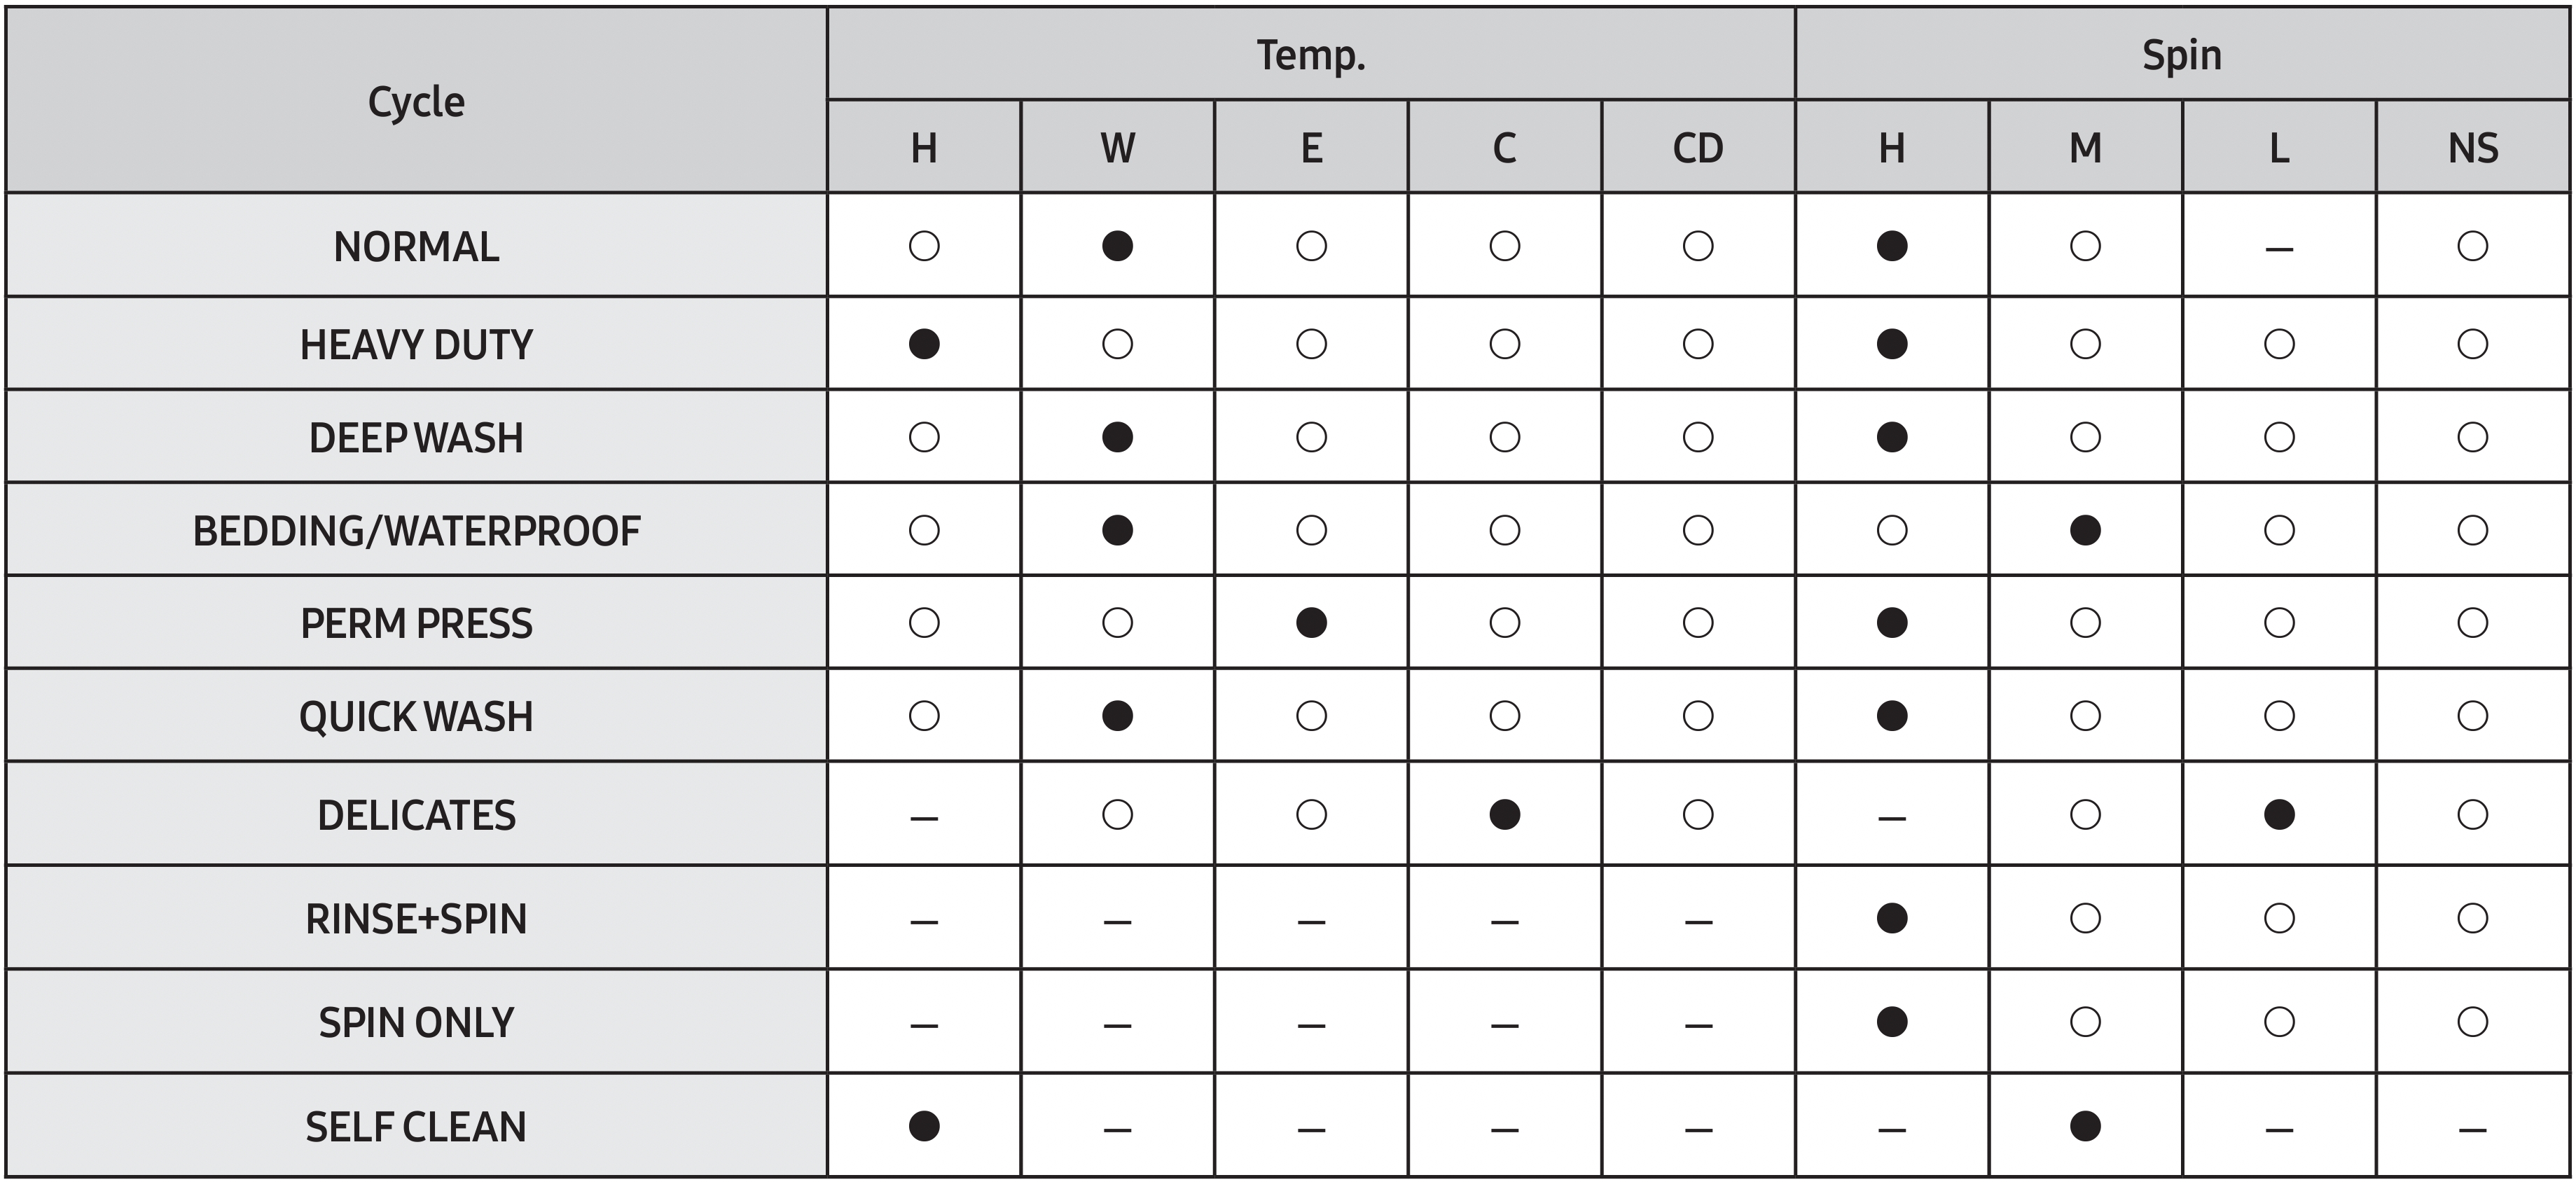Image resolution: width=2576 pixels, height=1182 pixels.
Task: Select Cold temp for DELICATES cycle
Action: (1504, 815)
